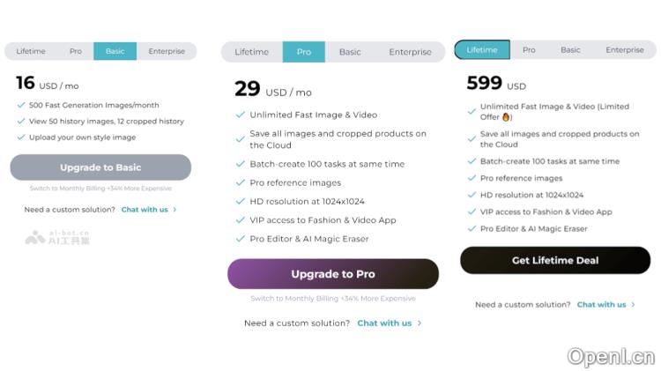Open Chat with us under Lifetime plan
Screen dimensions: 661x371
point(601,305)
